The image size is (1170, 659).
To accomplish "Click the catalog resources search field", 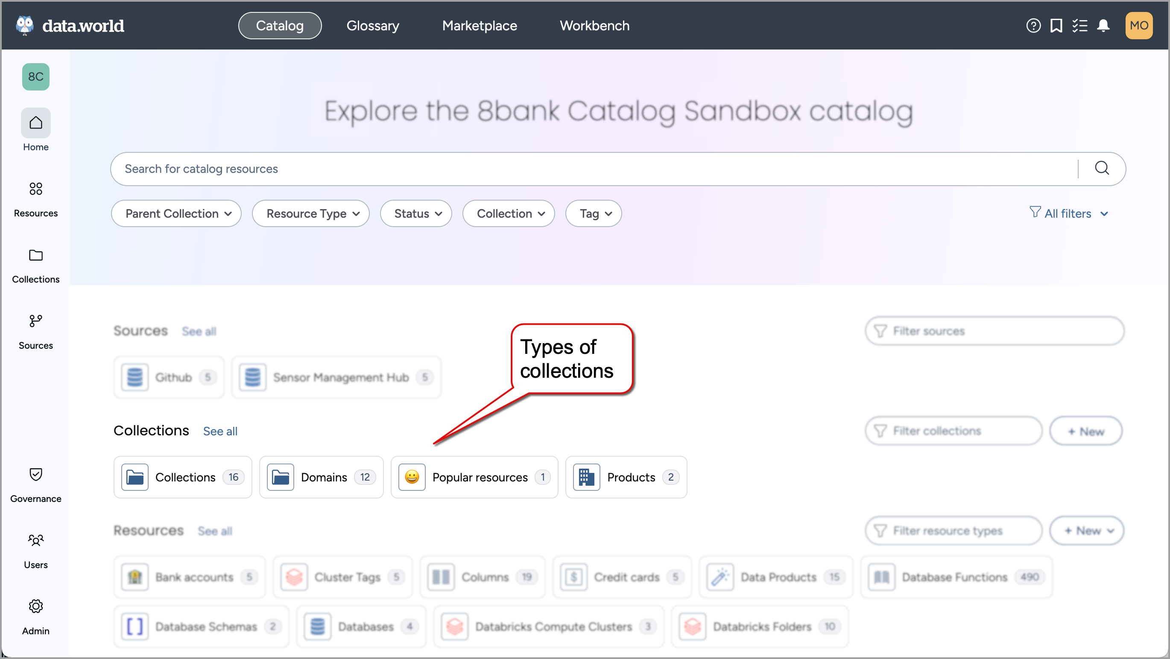I will click(591, 169).
